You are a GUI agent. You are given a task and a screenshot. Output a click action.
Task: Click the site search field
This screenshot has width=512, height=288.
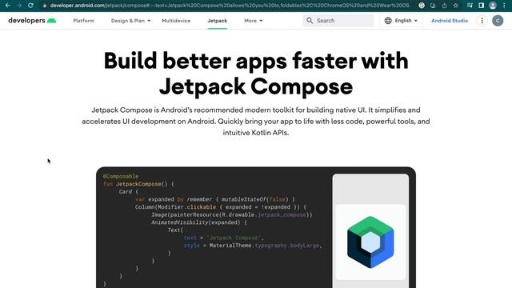click(338, 21)
